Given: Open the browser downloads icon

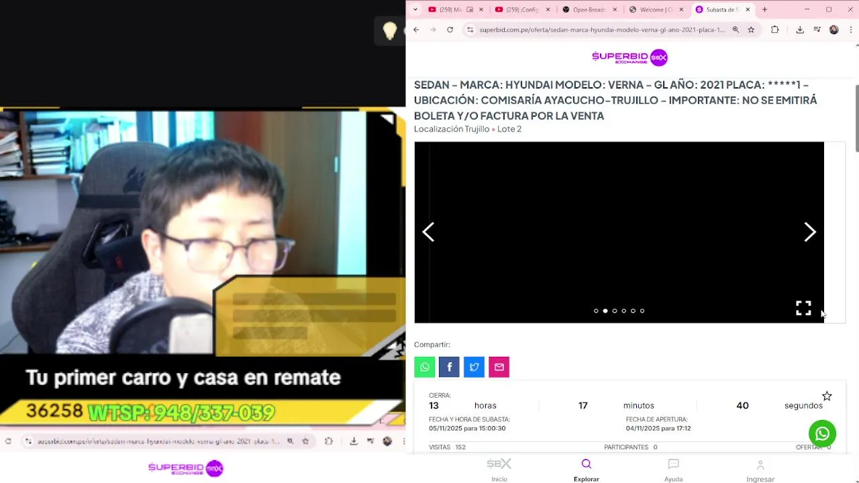Looking at the screenshot, I should 800,30.
